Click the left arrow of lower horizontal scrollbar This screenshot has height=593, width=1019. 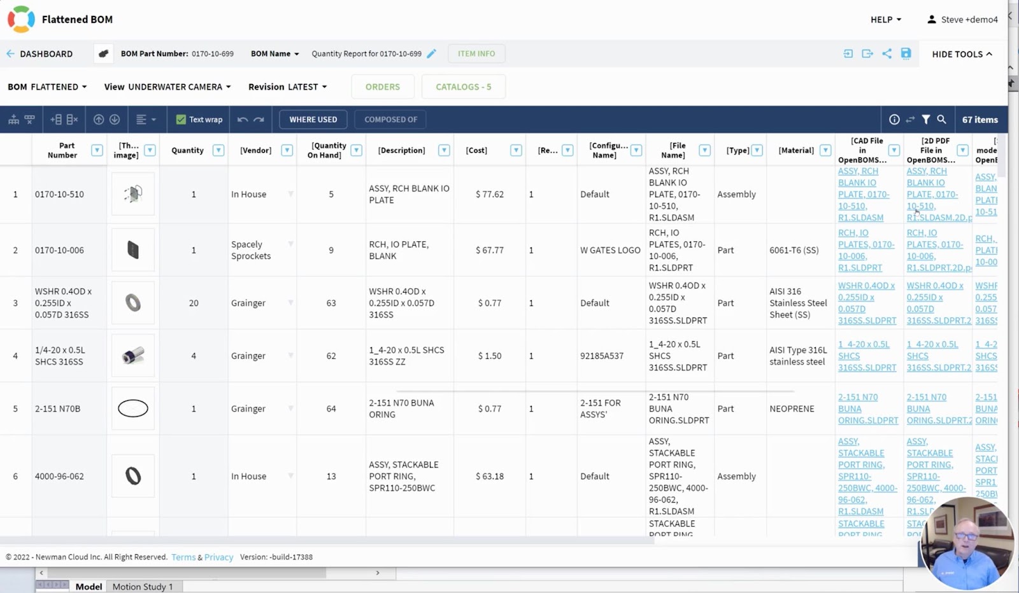(x=41, y=573)
